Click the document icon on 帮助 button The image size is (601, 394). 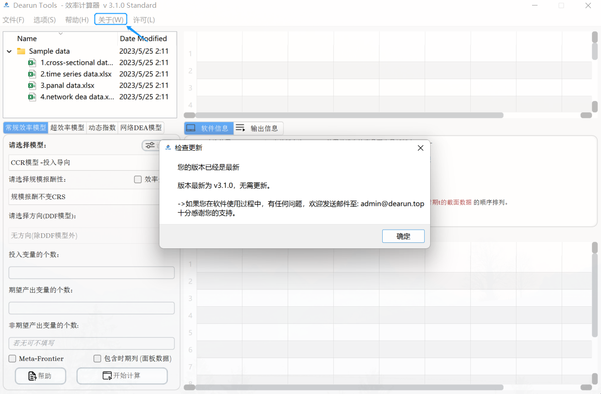pos(31,375)
